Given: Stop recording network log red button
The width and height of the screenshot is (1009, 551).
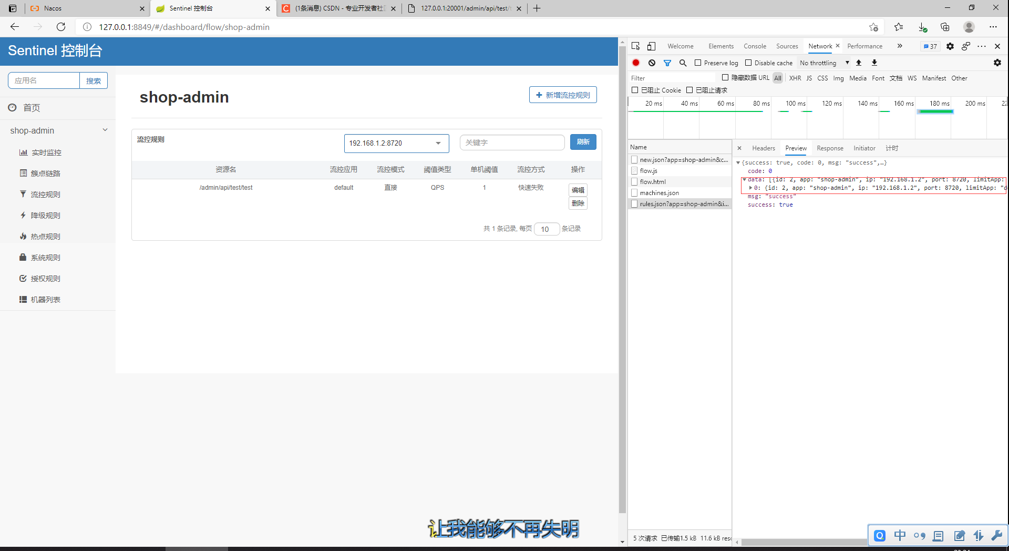Looking at the screenshot, I should point(636,63).
